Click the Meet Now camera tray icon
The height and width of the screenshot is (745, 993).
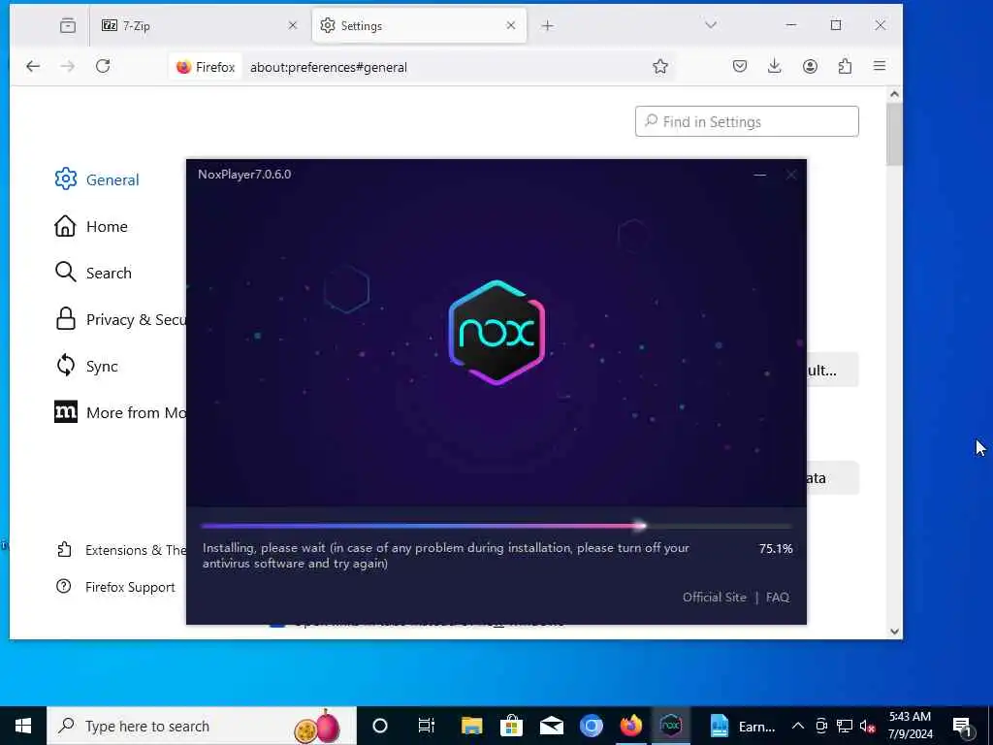pyautogui.click(x=821, y=726)
